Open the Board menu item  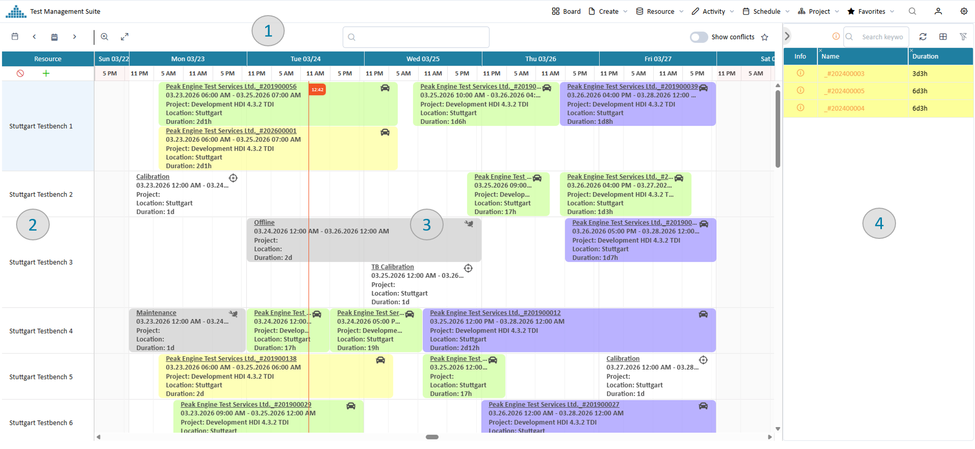566,11
